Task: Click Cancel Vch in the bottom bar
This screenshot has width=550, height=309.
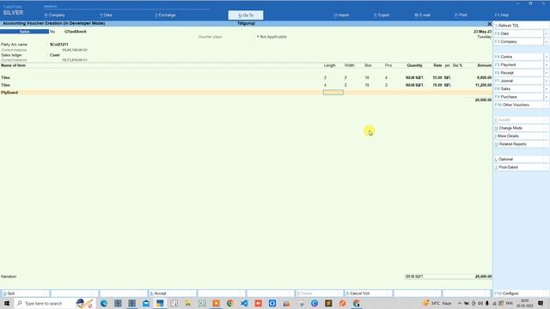Action: tap(369, 294)
